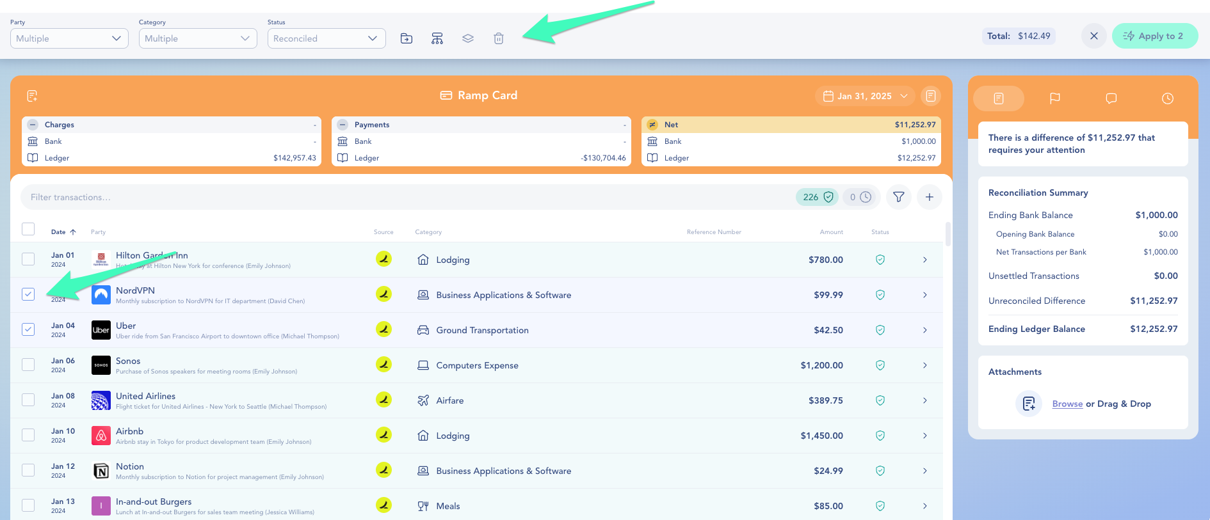Screen dimensions: 1210x520
Task: Click the Notion logo thumbnail
Action: tap(101, 471)
